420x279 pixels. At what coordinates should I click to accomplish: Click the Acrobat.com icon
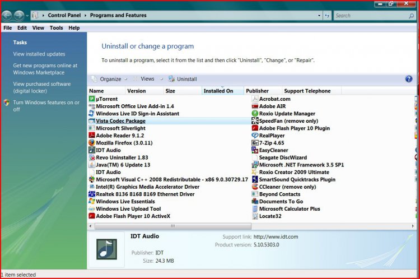click(x=255, y=99)
